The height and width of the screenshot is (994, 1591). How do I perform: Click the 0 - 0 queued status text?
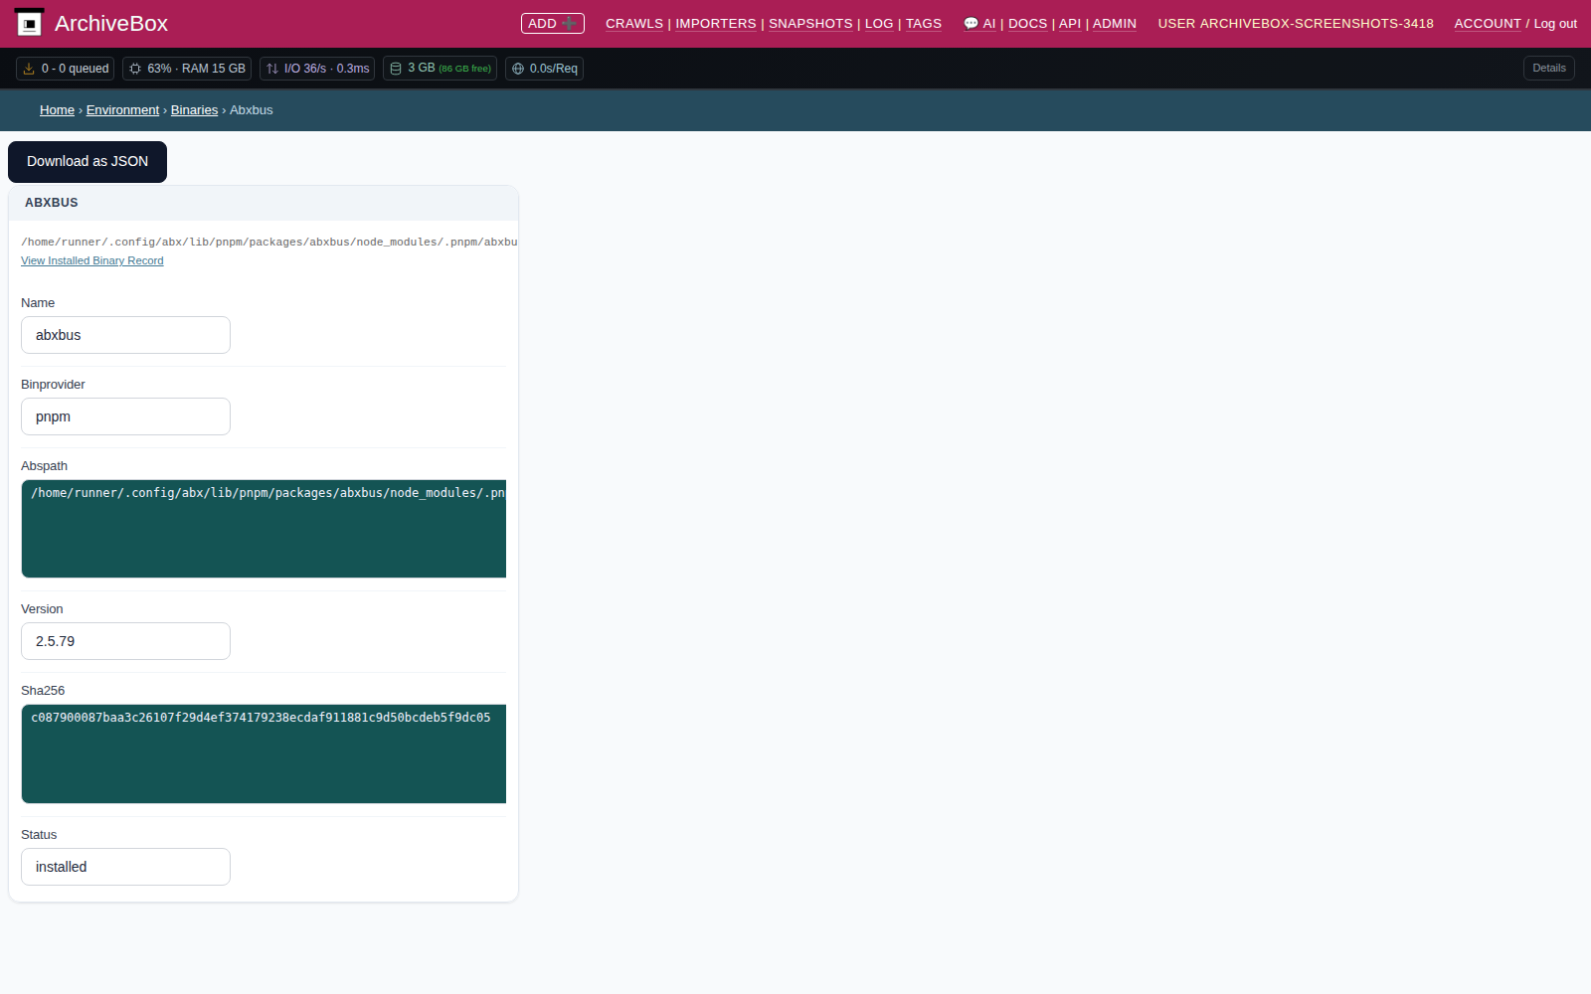[x=76, y=69]
